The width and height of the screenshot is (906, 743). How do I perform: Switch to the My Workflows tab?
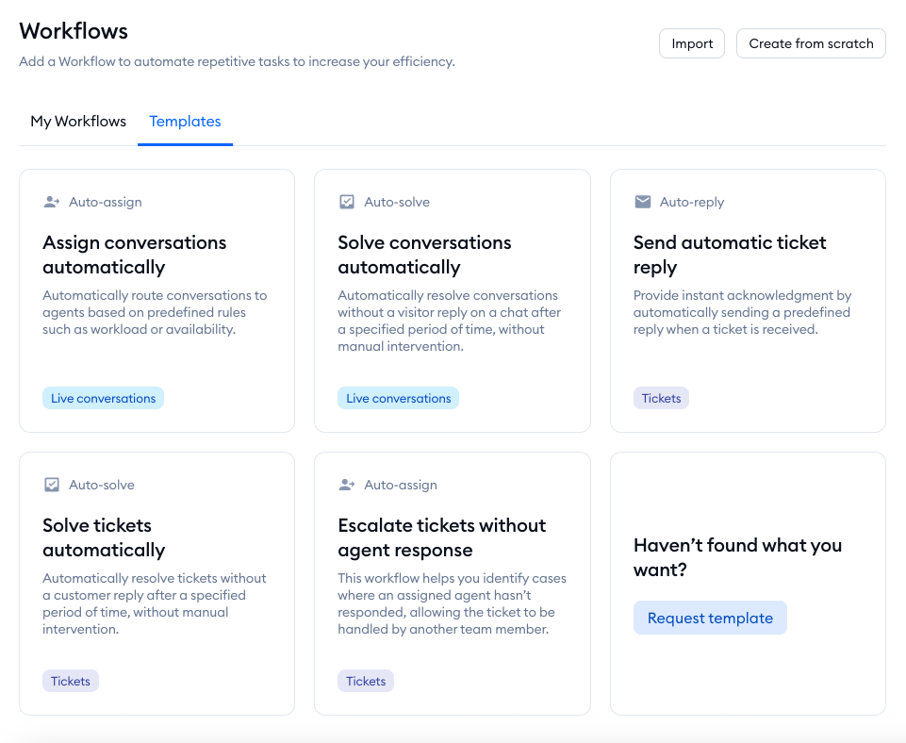(x=78, y=122)
